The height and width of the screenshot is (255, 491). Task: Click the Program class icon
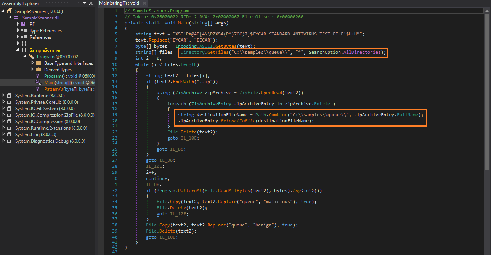[31, 57]
